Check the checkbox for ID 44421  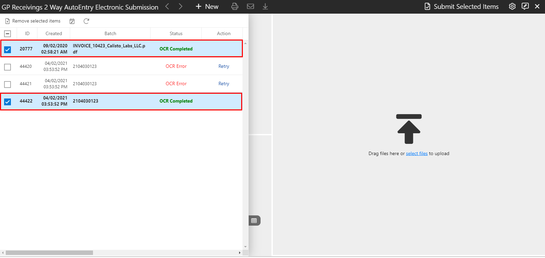(x=7, y=84)
